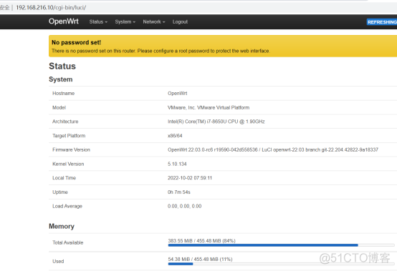Click the root password warning message text
This screenshot has width=397, height=271.
tap(161, 51)
